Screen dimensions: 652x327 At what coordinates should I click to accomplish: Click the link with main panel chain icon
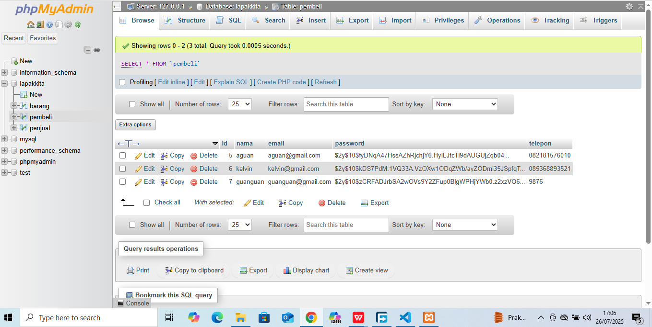click(97, 50)
